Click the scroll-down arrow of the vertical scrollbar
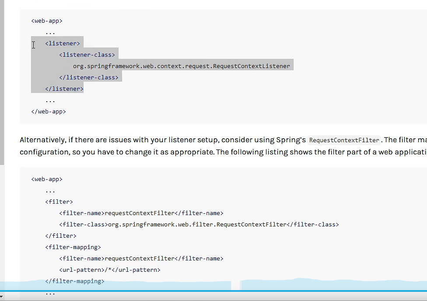The image size is (427, 301). 1,296
